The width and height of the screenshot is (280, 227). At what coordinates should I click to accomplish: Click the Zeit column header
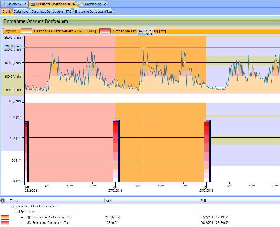click(203, 200)
